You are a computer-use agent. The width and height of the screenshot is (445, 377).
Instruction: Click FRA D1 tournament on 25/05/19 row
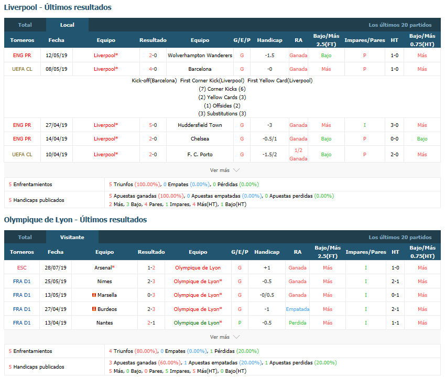22,281
